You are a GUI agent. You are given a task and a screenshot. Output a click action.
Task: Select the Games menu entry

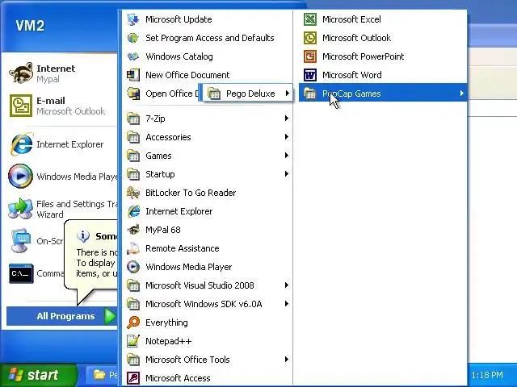point(208,156)
